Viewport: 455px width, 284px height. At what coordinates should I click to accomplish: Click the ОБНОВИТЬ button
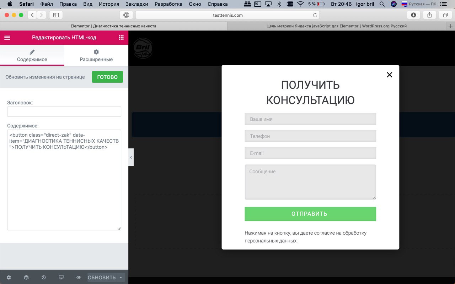102,277
